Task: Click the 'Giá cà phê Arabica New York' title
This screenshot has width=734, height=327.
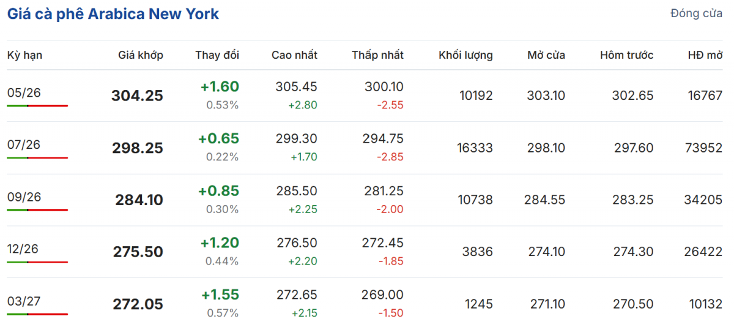Action: coord(113,14)
